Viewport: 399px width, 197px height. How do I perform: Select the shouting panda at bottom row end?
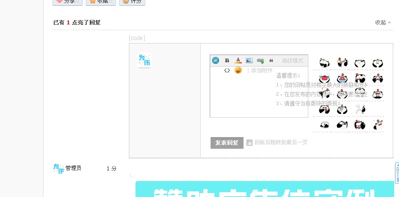[x=378, y=125]
